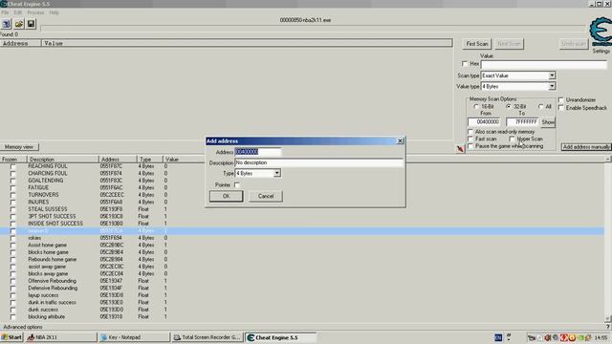Viewport: 612px width, 344px height.
Task: Switch to NBA 2K11 taskbar item
Action: (61, 337)
